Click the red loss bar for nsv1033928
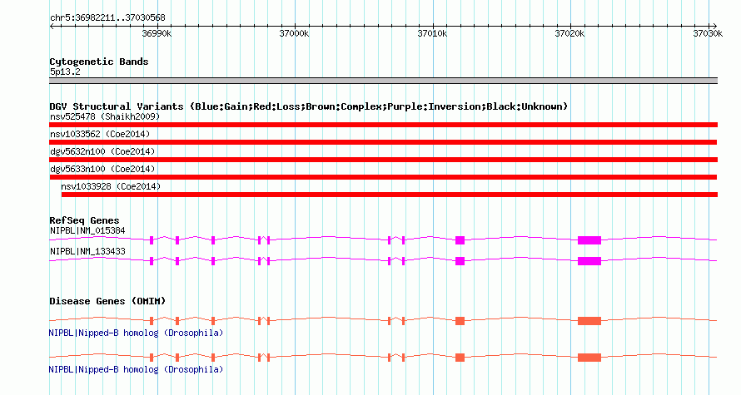741x395 pixels. (390, 195)
